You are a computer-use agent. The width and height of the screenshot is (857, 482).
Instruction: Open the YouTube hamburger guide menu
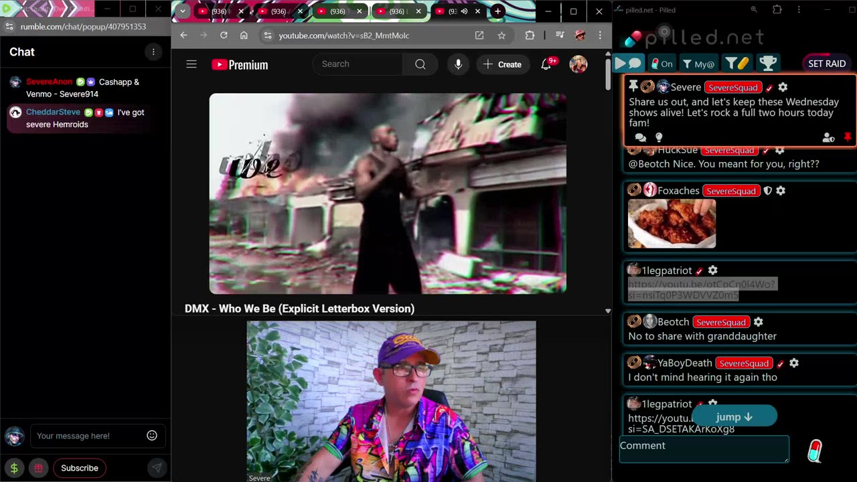pos(191,64)
